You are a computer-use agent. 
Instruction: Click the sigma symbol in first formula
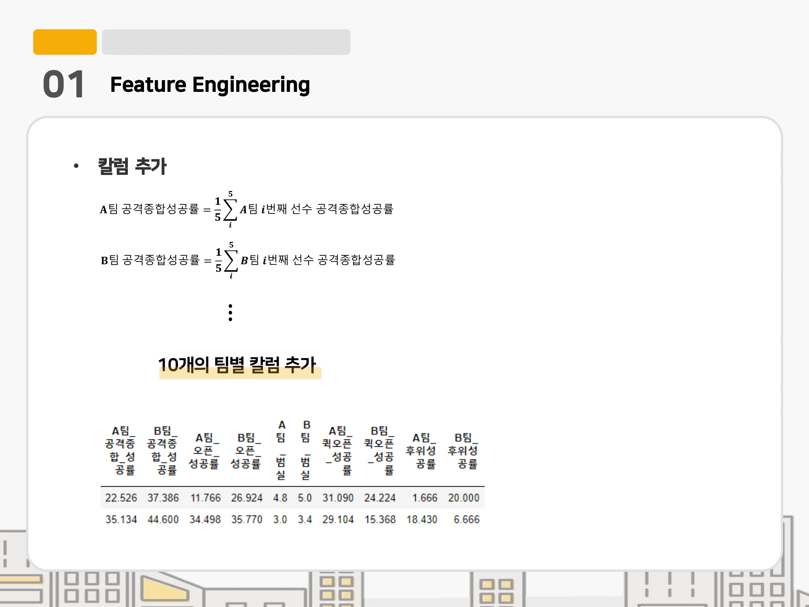point(230,210)
